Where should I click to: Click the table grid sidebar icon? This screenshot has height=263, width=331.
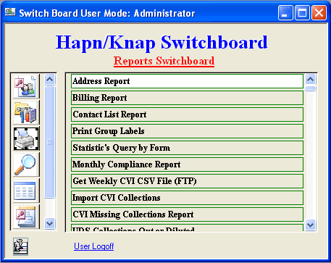26,191
